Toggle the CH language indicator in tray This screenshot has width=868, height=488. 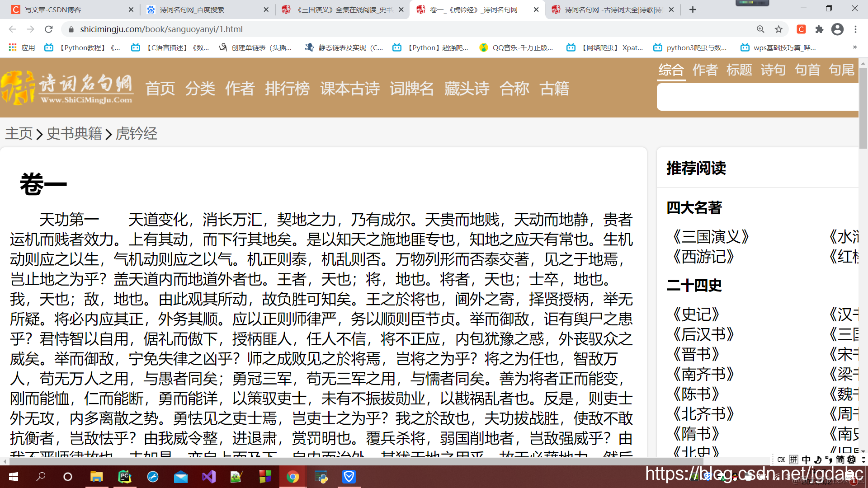tap(781, 460)
